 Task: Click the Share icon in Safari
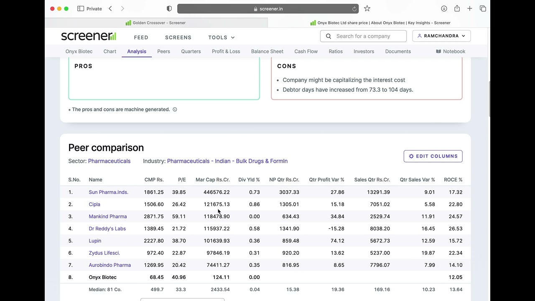coord(457,8)
